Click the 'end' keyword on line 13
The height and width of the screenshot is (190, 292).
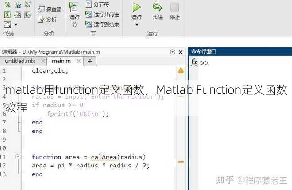tap(37, 174)
